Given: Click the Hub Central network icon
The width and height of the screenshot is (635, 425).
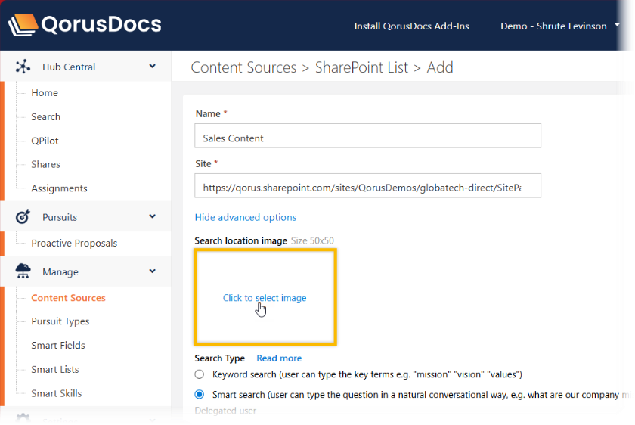Looking at the screenshot, I should click(x=23, y=67).
